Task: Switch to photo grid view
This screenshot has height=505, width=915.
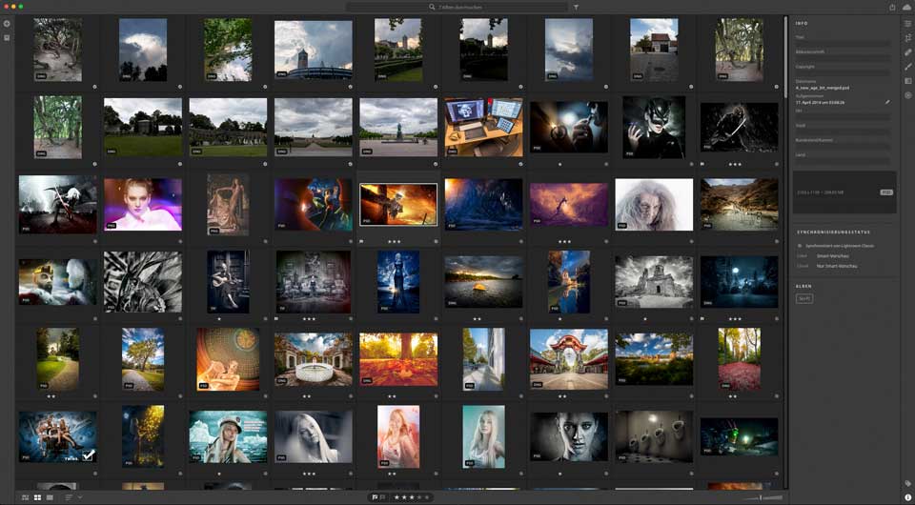Action: coord(25,497)
